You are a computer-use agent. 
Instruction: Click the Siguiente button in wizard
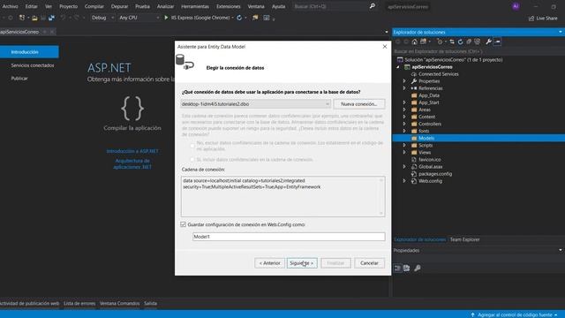pyautogui.click(x=302, y=263)
